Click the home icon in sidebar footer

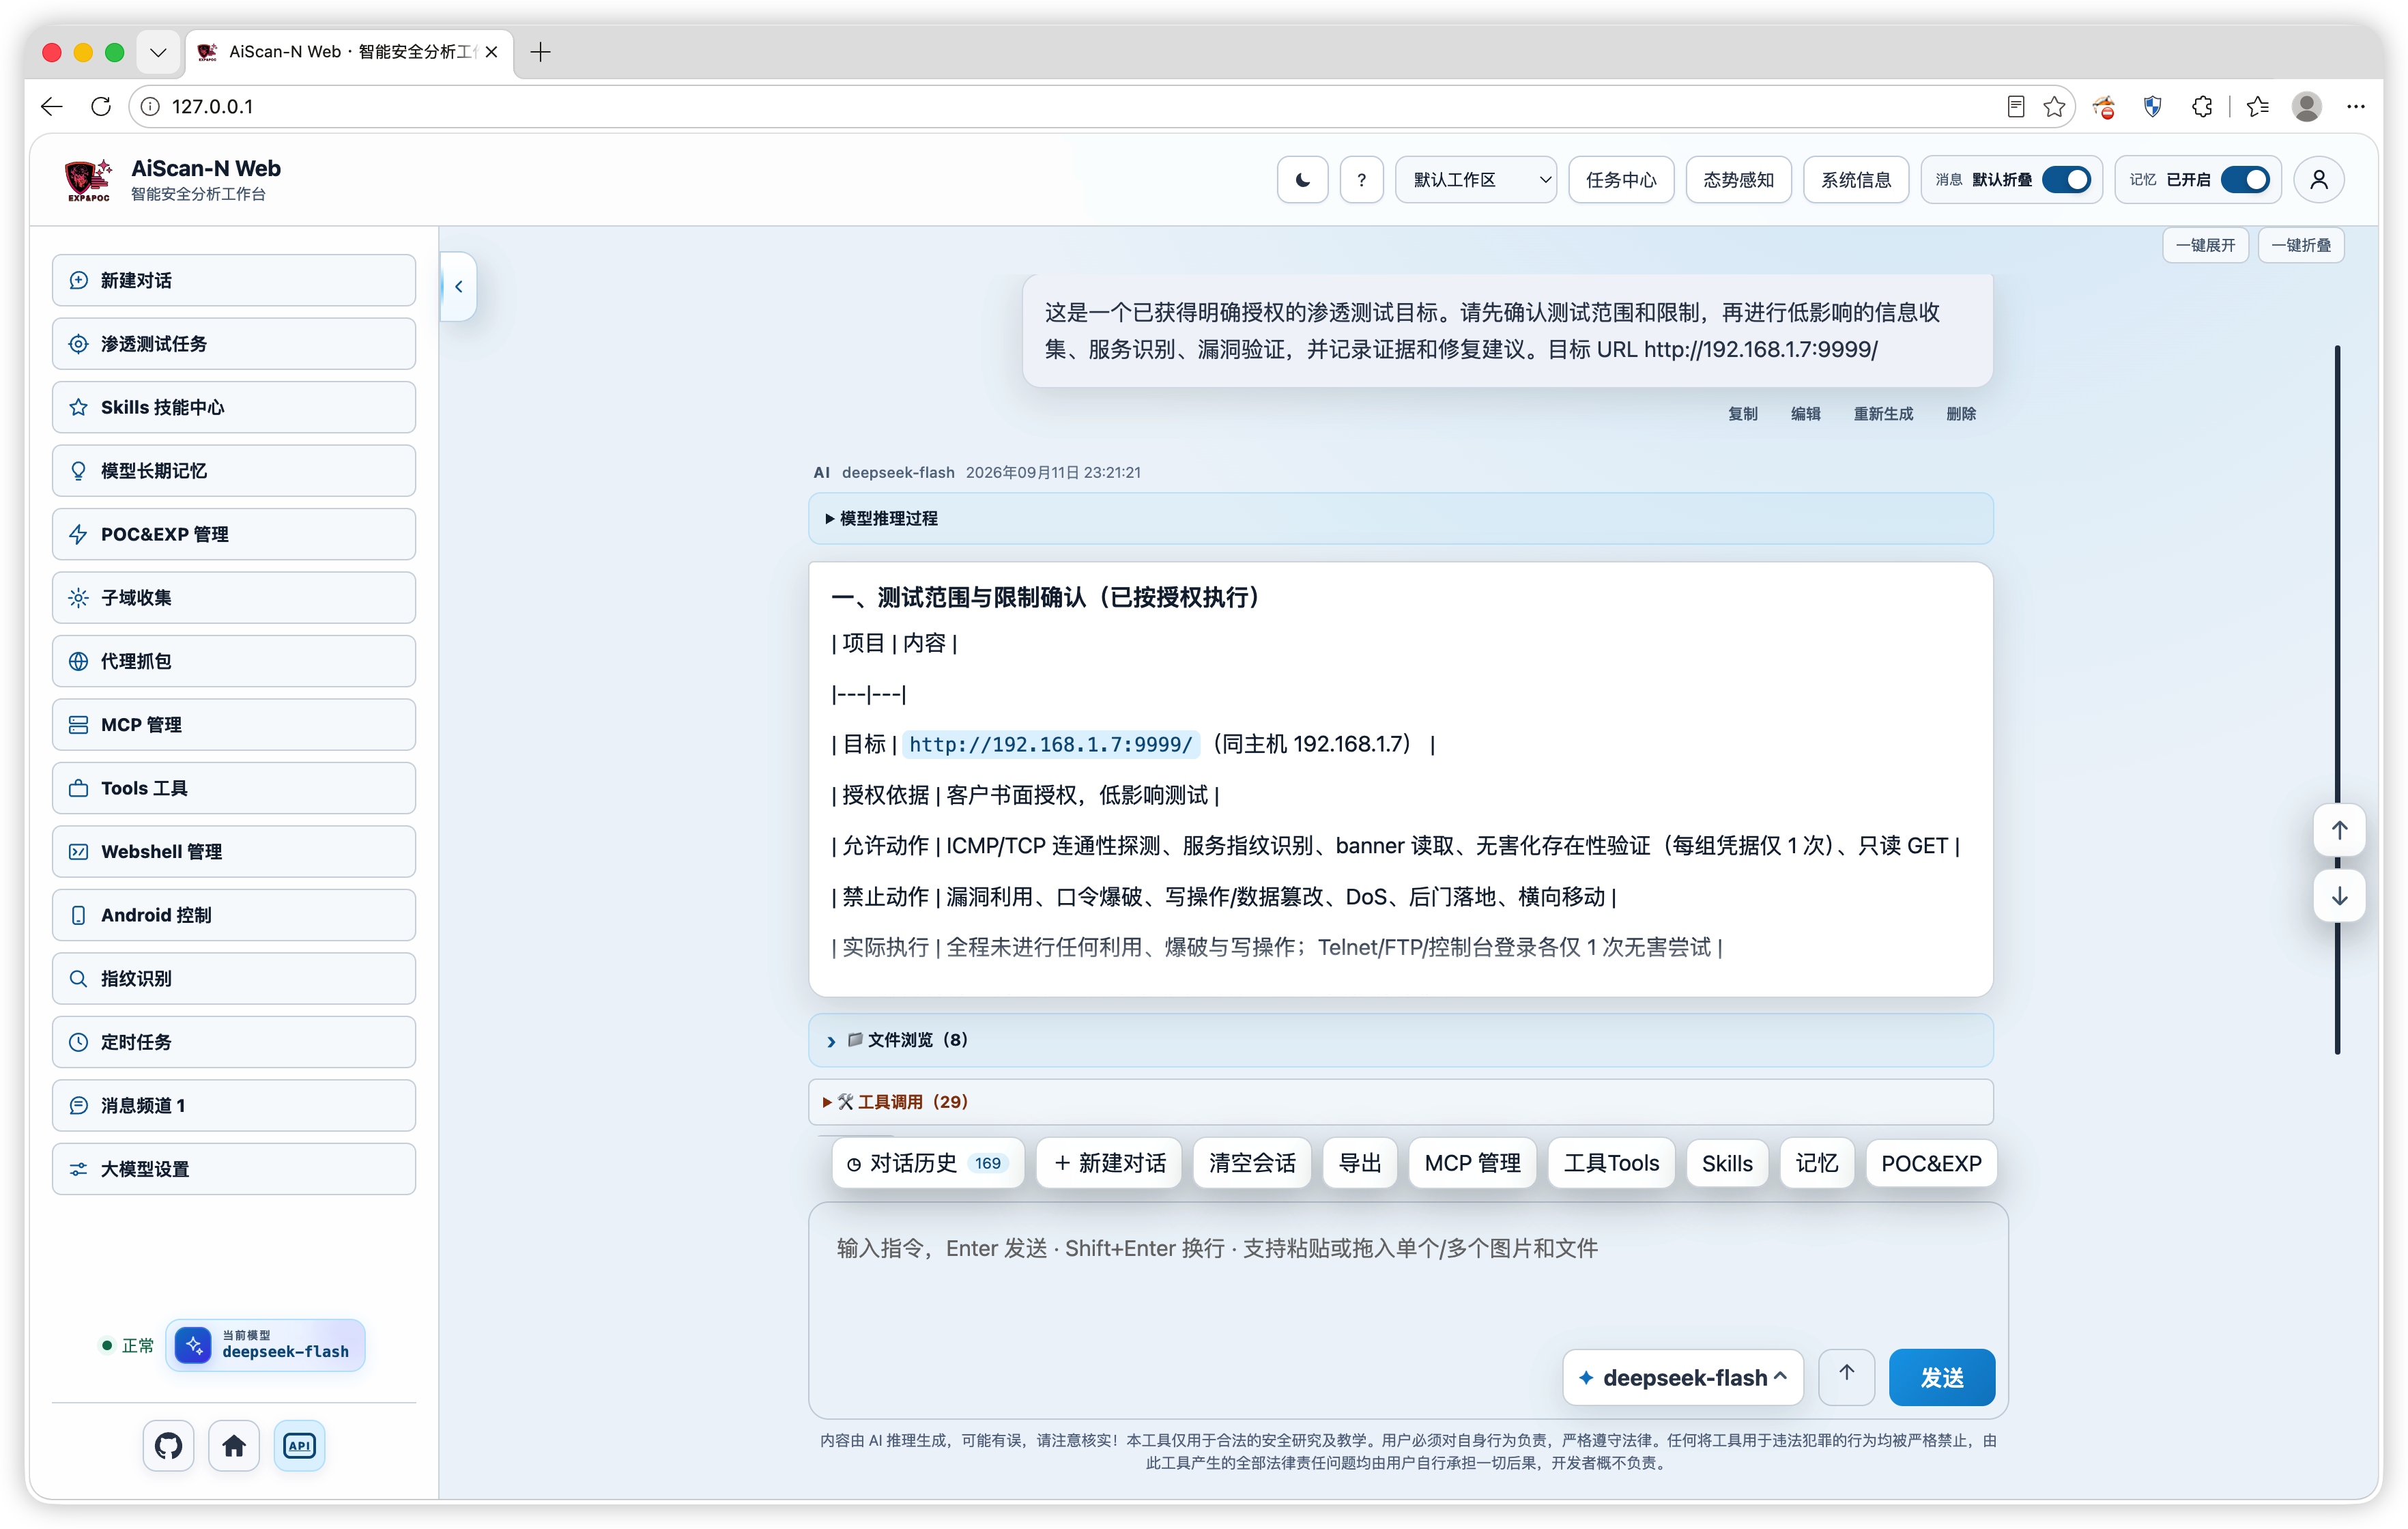tap(234, 1445)
